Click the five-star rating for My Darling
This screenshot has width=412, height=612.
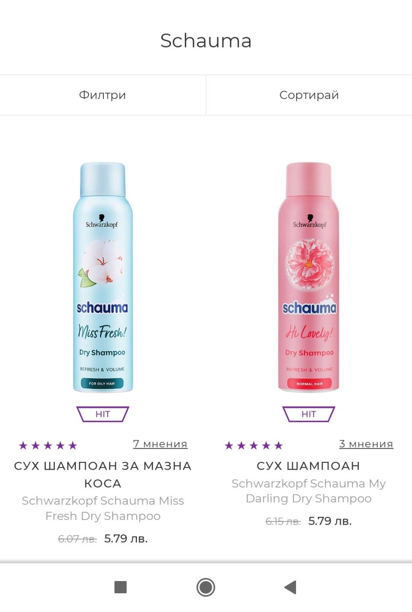(x=254, y=446)
